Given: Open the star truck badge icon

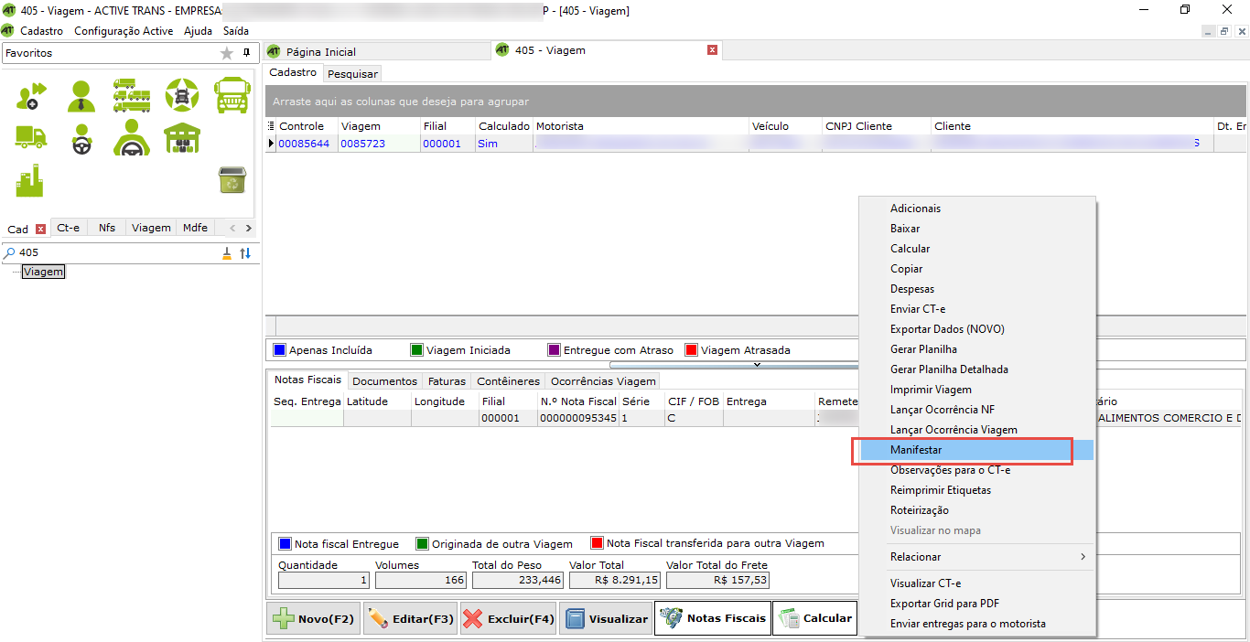Looking at the screenshot, I should (x=181, y=95).
